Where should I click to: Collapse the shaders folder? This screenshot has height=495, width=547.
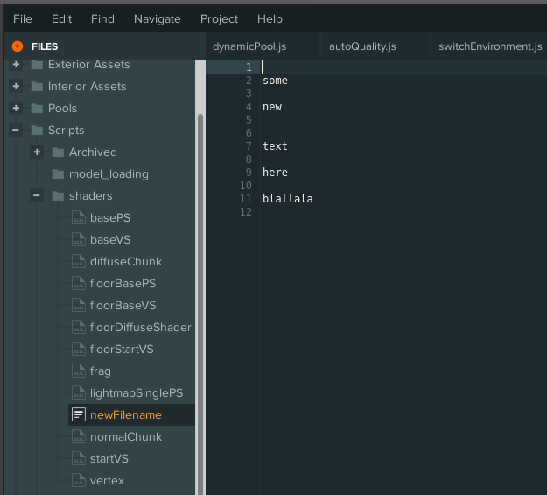[37, 196]
